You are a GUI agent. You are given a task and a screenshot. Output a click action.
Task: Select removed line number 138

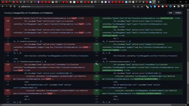[x=8, y=76]
